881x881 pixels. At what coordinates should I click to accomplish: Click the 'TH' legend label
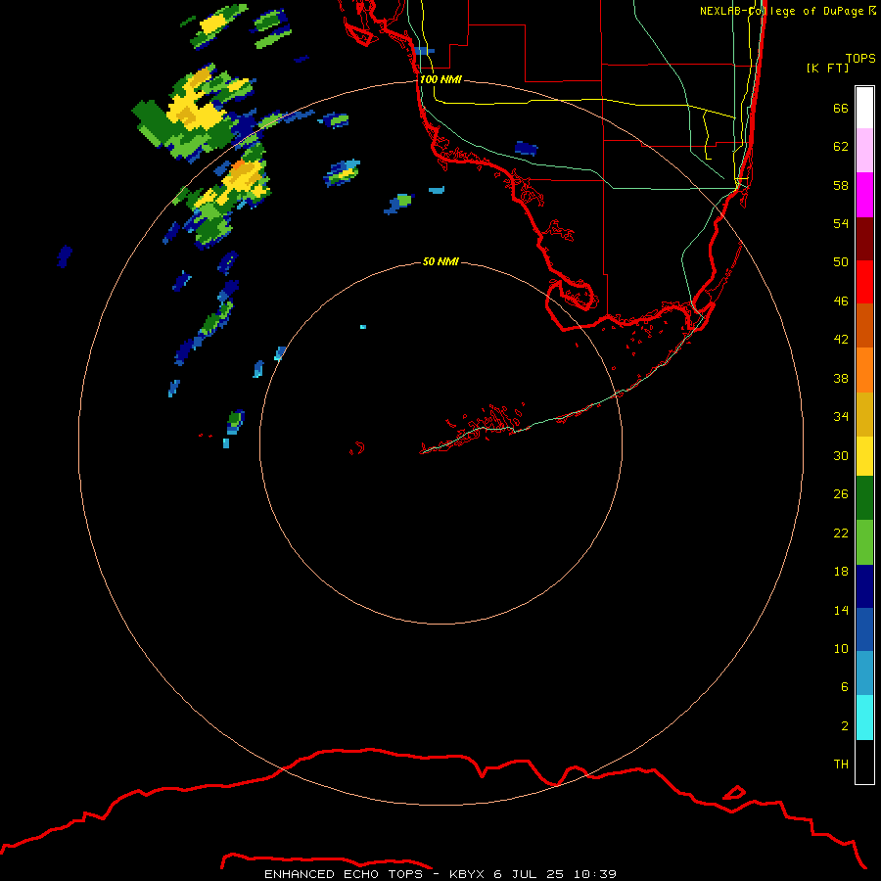coord(841,765)
